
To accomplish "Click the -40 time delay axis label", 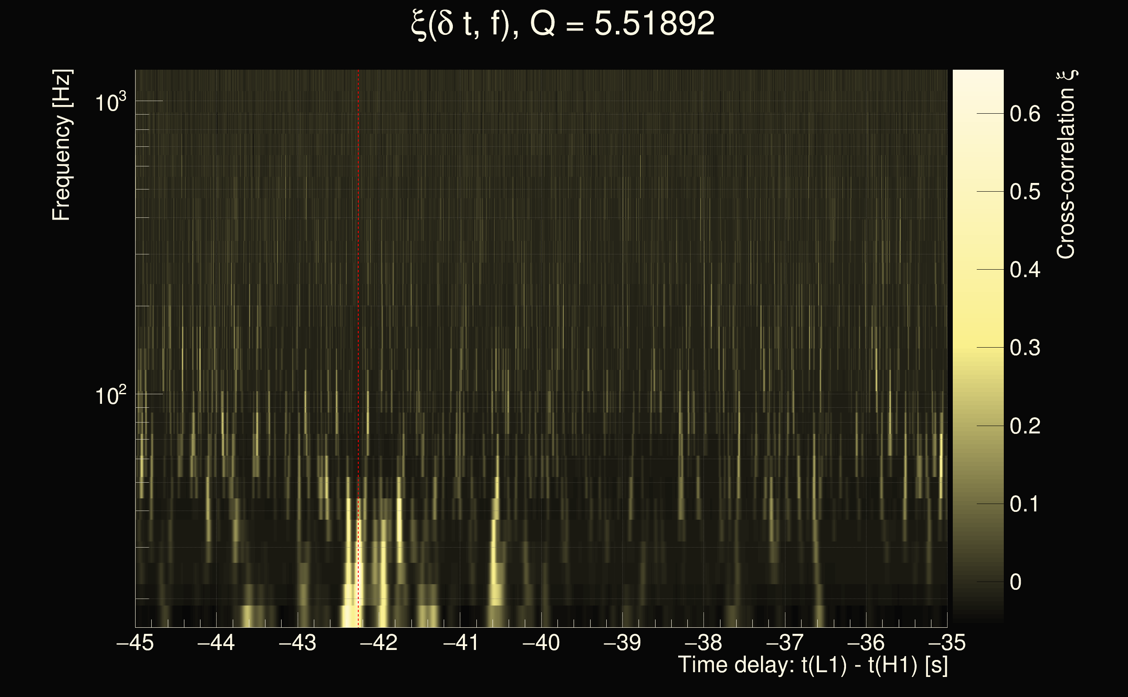I will pyautogui.click(x=541, y=643).
